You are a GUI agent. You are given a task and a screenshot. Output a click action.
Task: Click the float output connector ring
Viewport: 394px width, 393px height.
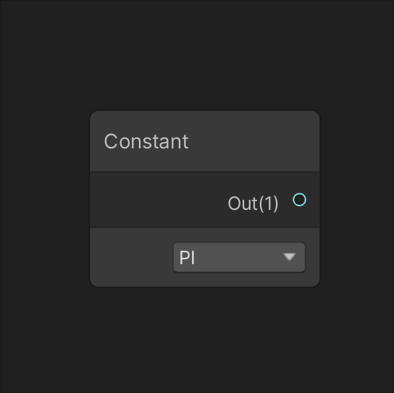[x=299, y=200]
